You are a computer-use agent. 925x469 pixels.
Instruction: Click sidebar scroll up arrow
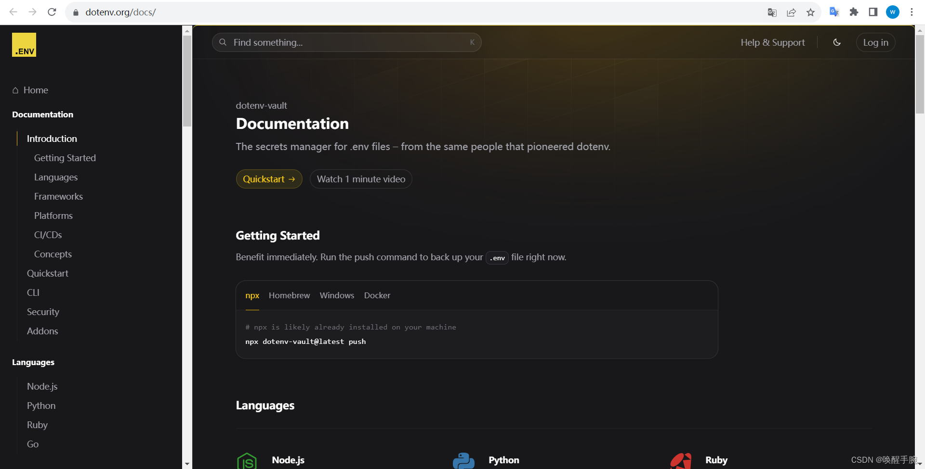click(187, 30)
